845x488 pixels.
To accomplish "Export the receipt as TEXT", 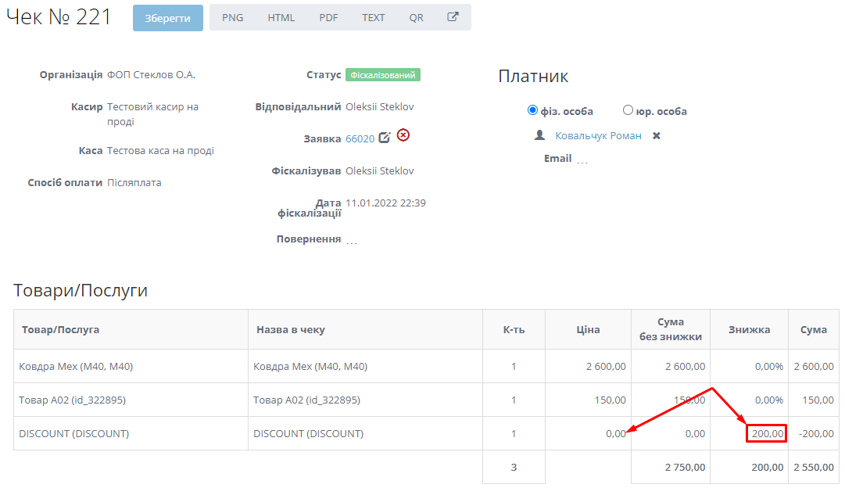I will pyautogui.click(x=374, y=17).
